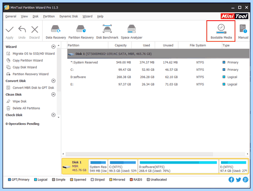253x191 pixels.
Task: Click the horizontal scrollbar of the partition list
Action: point(139,154)
